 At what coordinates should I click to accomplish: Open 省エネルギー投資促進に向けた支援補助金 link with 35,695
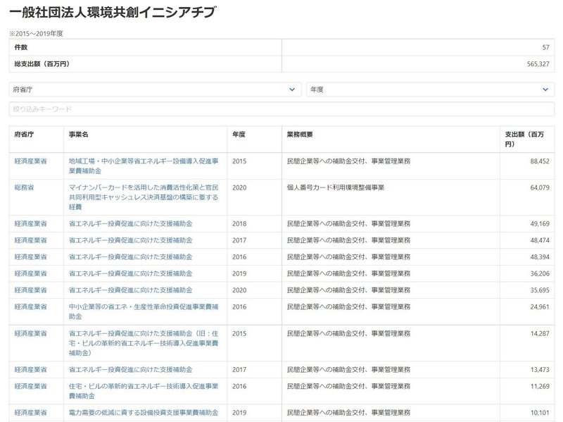coord(131,290)
